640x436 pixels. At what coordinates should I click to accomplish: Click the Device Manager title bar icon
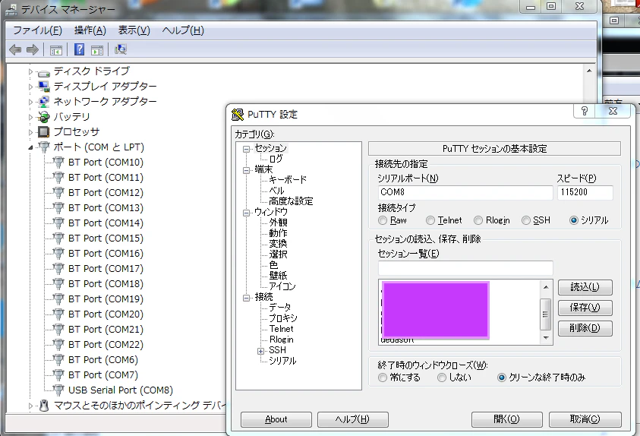pyautogui.click(x=11, y=9)
